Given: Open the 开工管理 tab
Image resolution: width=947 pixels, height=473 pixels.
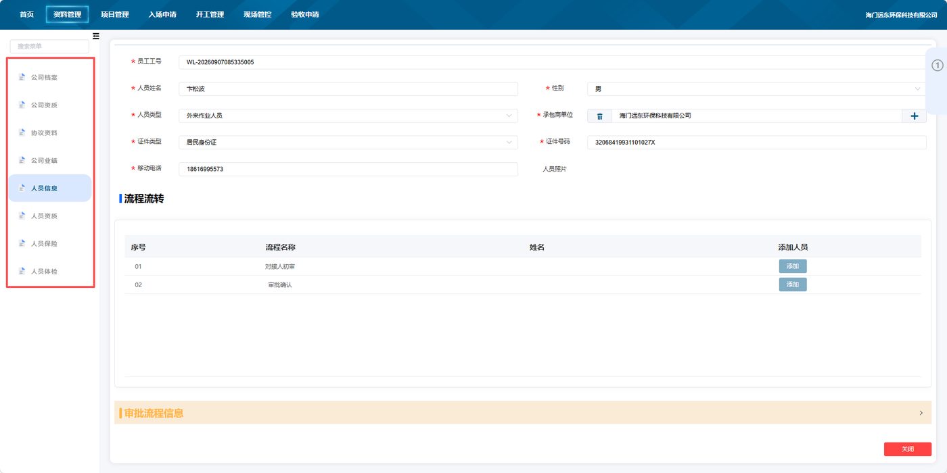Looking at the screenshot, I should [210, 14].
